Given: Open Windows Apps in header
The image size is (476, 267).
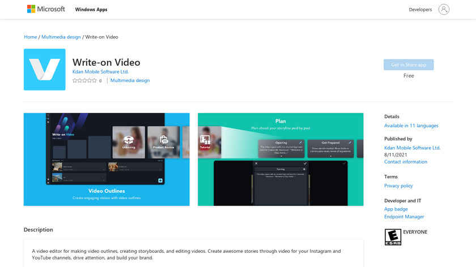Looking at the screenshot, I should click(91, 10).
